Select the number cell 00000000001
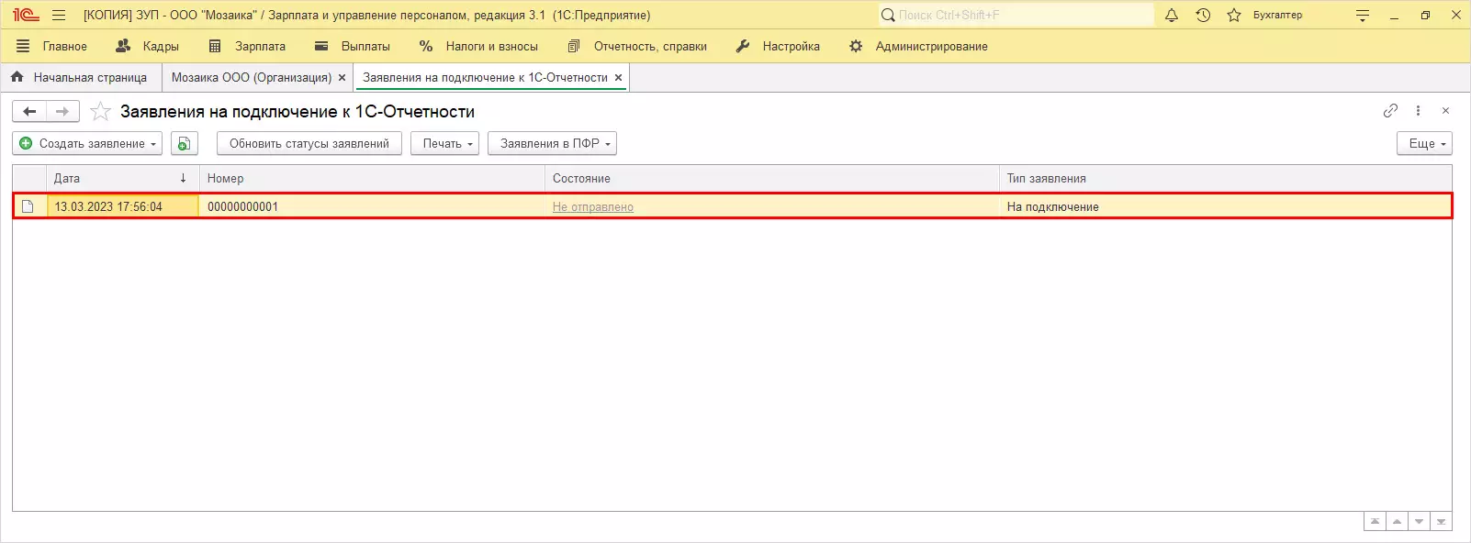Viewport: 1471px width, 543px height. 372,206
